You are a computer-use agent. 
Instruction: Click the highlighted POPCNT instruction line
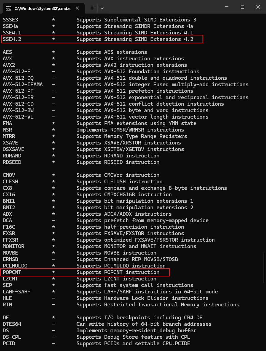85,272
